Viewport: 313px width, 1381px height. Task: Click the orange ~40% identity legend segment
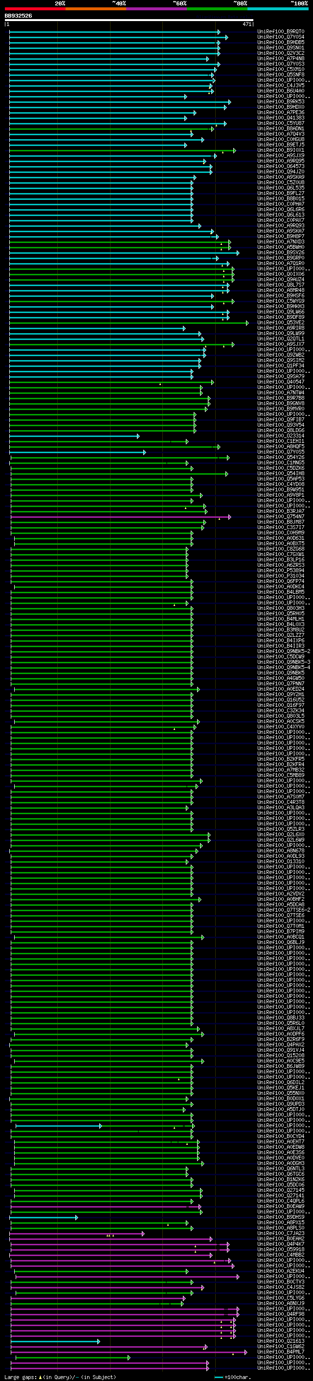coord(96,9)
